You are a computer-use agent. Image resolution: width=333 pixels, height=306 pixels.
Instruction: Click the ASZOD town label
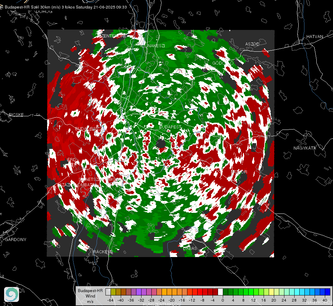coord(252,44)
